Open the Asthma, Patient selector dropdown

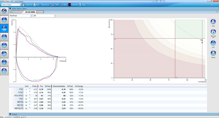(x=11, y=5)
